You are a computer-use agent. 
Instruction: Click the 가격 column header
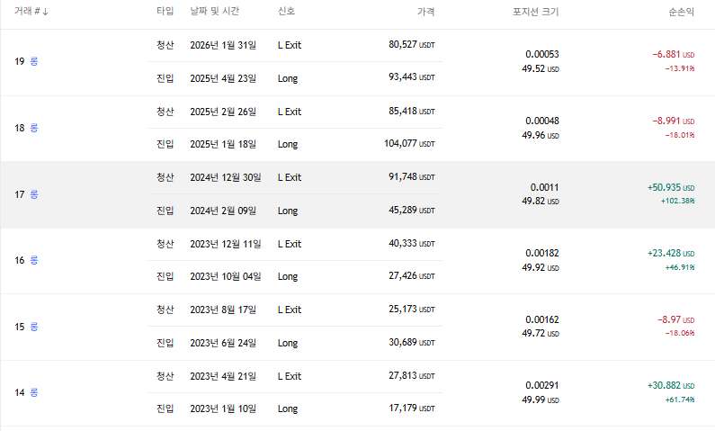pos(425,12)
